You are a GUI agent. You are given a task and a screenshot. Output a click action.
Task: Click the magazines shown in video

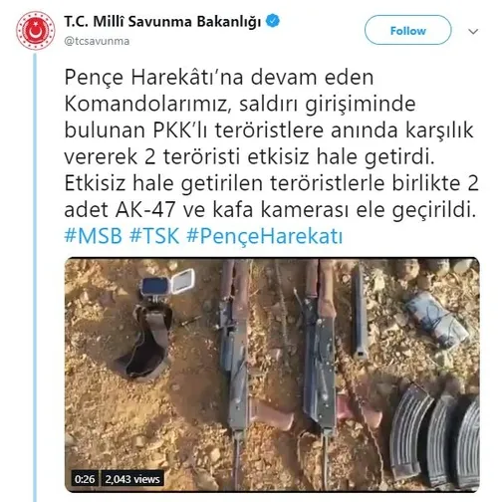435,437
